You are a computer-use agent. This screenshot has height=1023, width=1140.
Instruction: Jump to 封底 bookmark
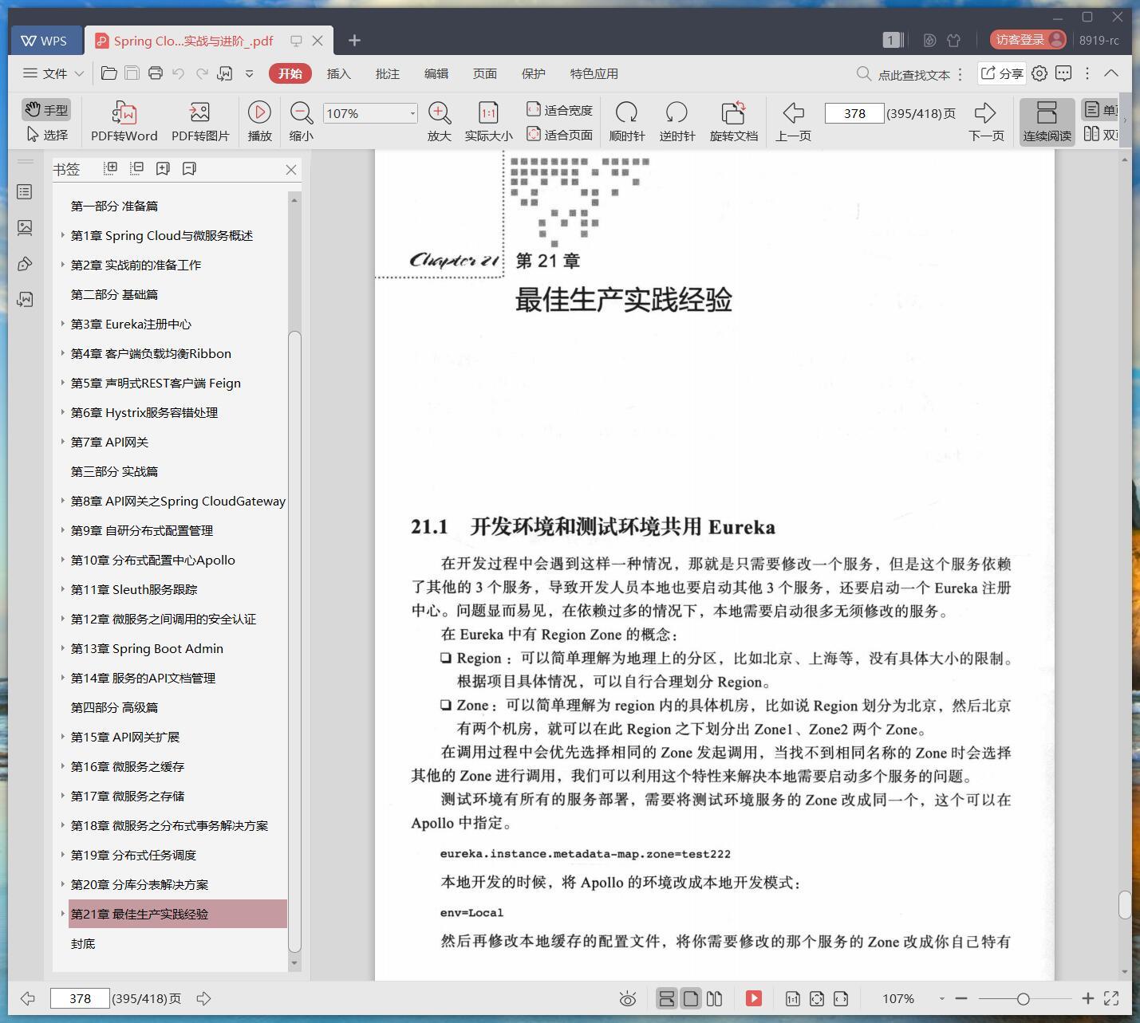(x=83, y=943)
